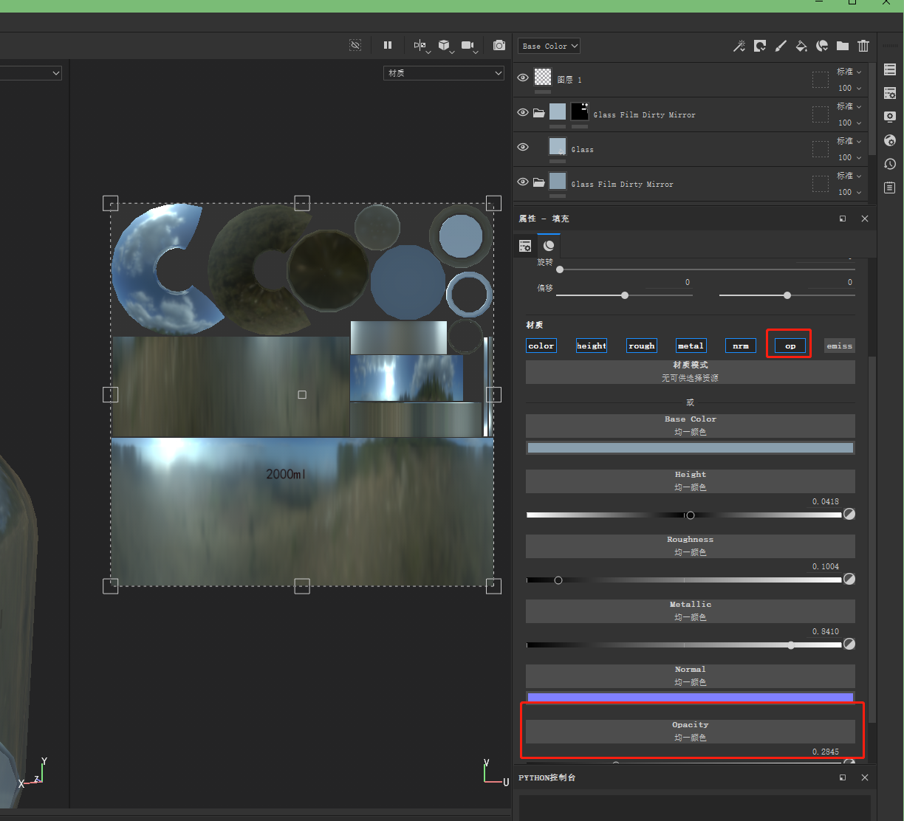The width and height of the screenshot is (904, 821).
Task: Delete the selected layer with trash icon
Action: [863, 47]
